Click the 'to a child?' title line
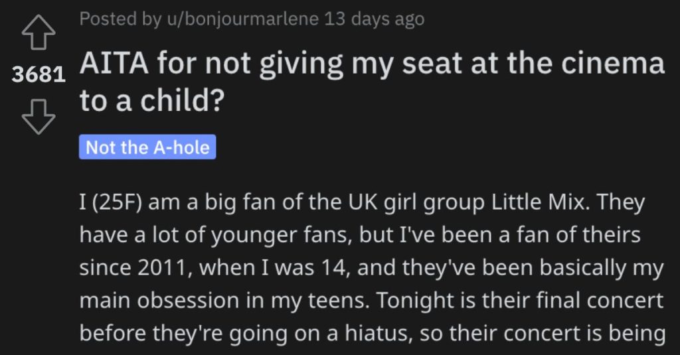 [x=152, y=100]
